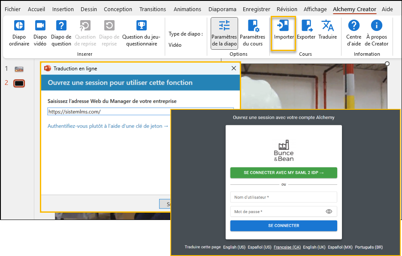The width and height of the screenshot is (402, 256).
Task: Insert a Diapo ordinaire slide
Action: click(19, 33)
